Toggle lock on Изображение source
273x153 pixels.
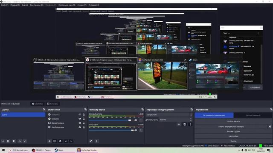pos(84,127)
